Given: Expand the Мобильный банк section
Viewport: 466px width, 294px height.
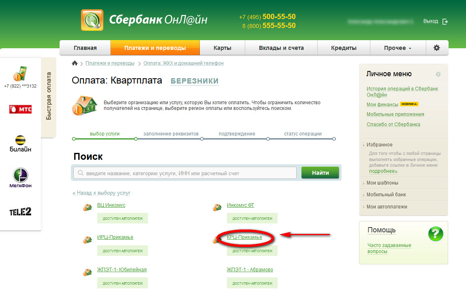Looking at the screenshot, I should point(386,195).
